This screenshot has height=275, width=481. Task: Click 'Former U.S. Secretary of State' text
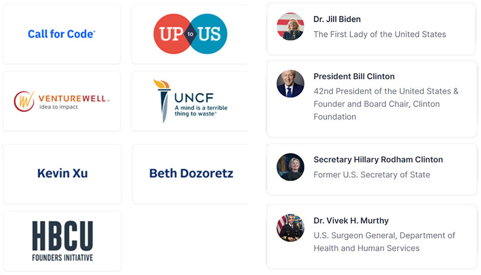point(372,175)
